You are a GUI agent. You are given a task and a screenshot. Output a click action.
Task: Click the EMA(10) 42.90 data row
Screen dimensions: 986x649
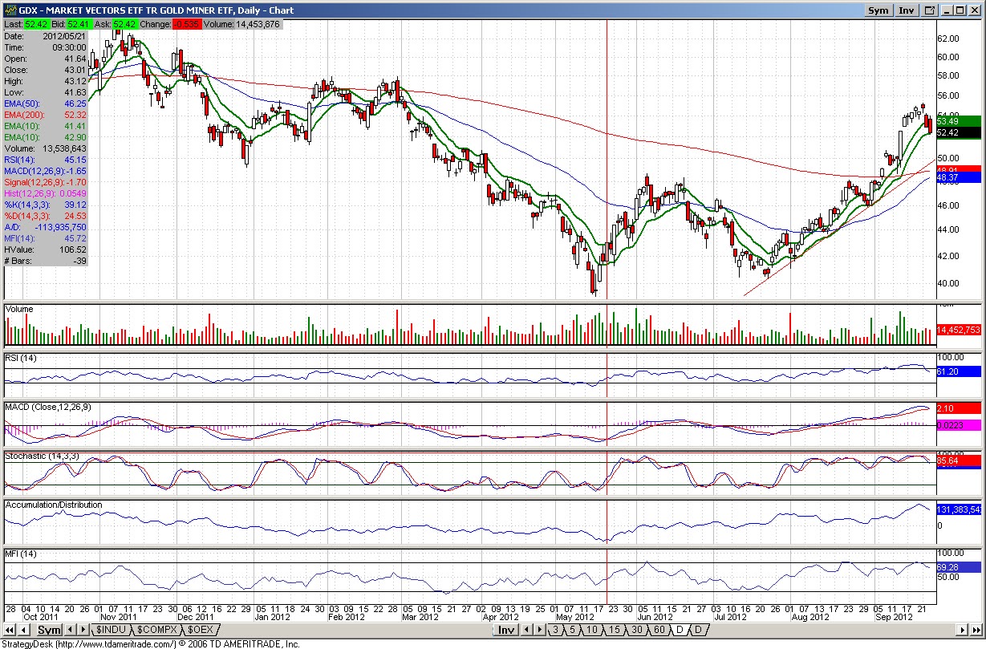click(x=46, y=137)
